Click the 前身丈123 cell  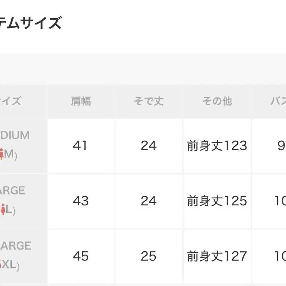click(x=217, y=146)
